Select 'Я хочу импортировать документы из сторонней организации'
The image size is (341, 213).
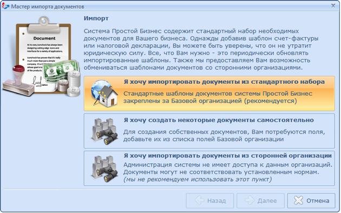tap(209, 168)
